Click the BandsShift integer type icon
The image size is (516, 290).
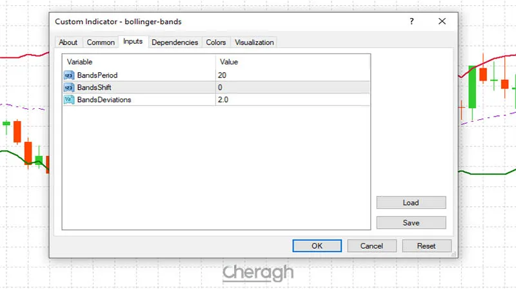pos(69,88)
